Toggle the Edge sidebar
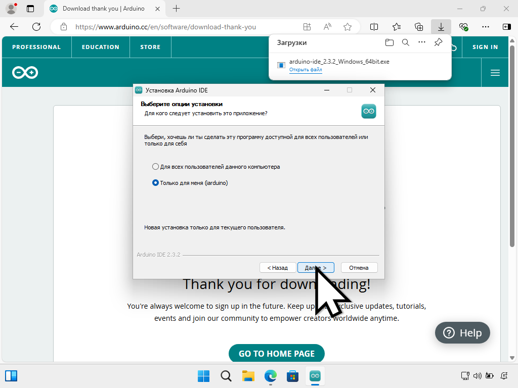Image resolution: width=518 pixels, height=388 pixels. pyautogui.click(x=507, y=27)
